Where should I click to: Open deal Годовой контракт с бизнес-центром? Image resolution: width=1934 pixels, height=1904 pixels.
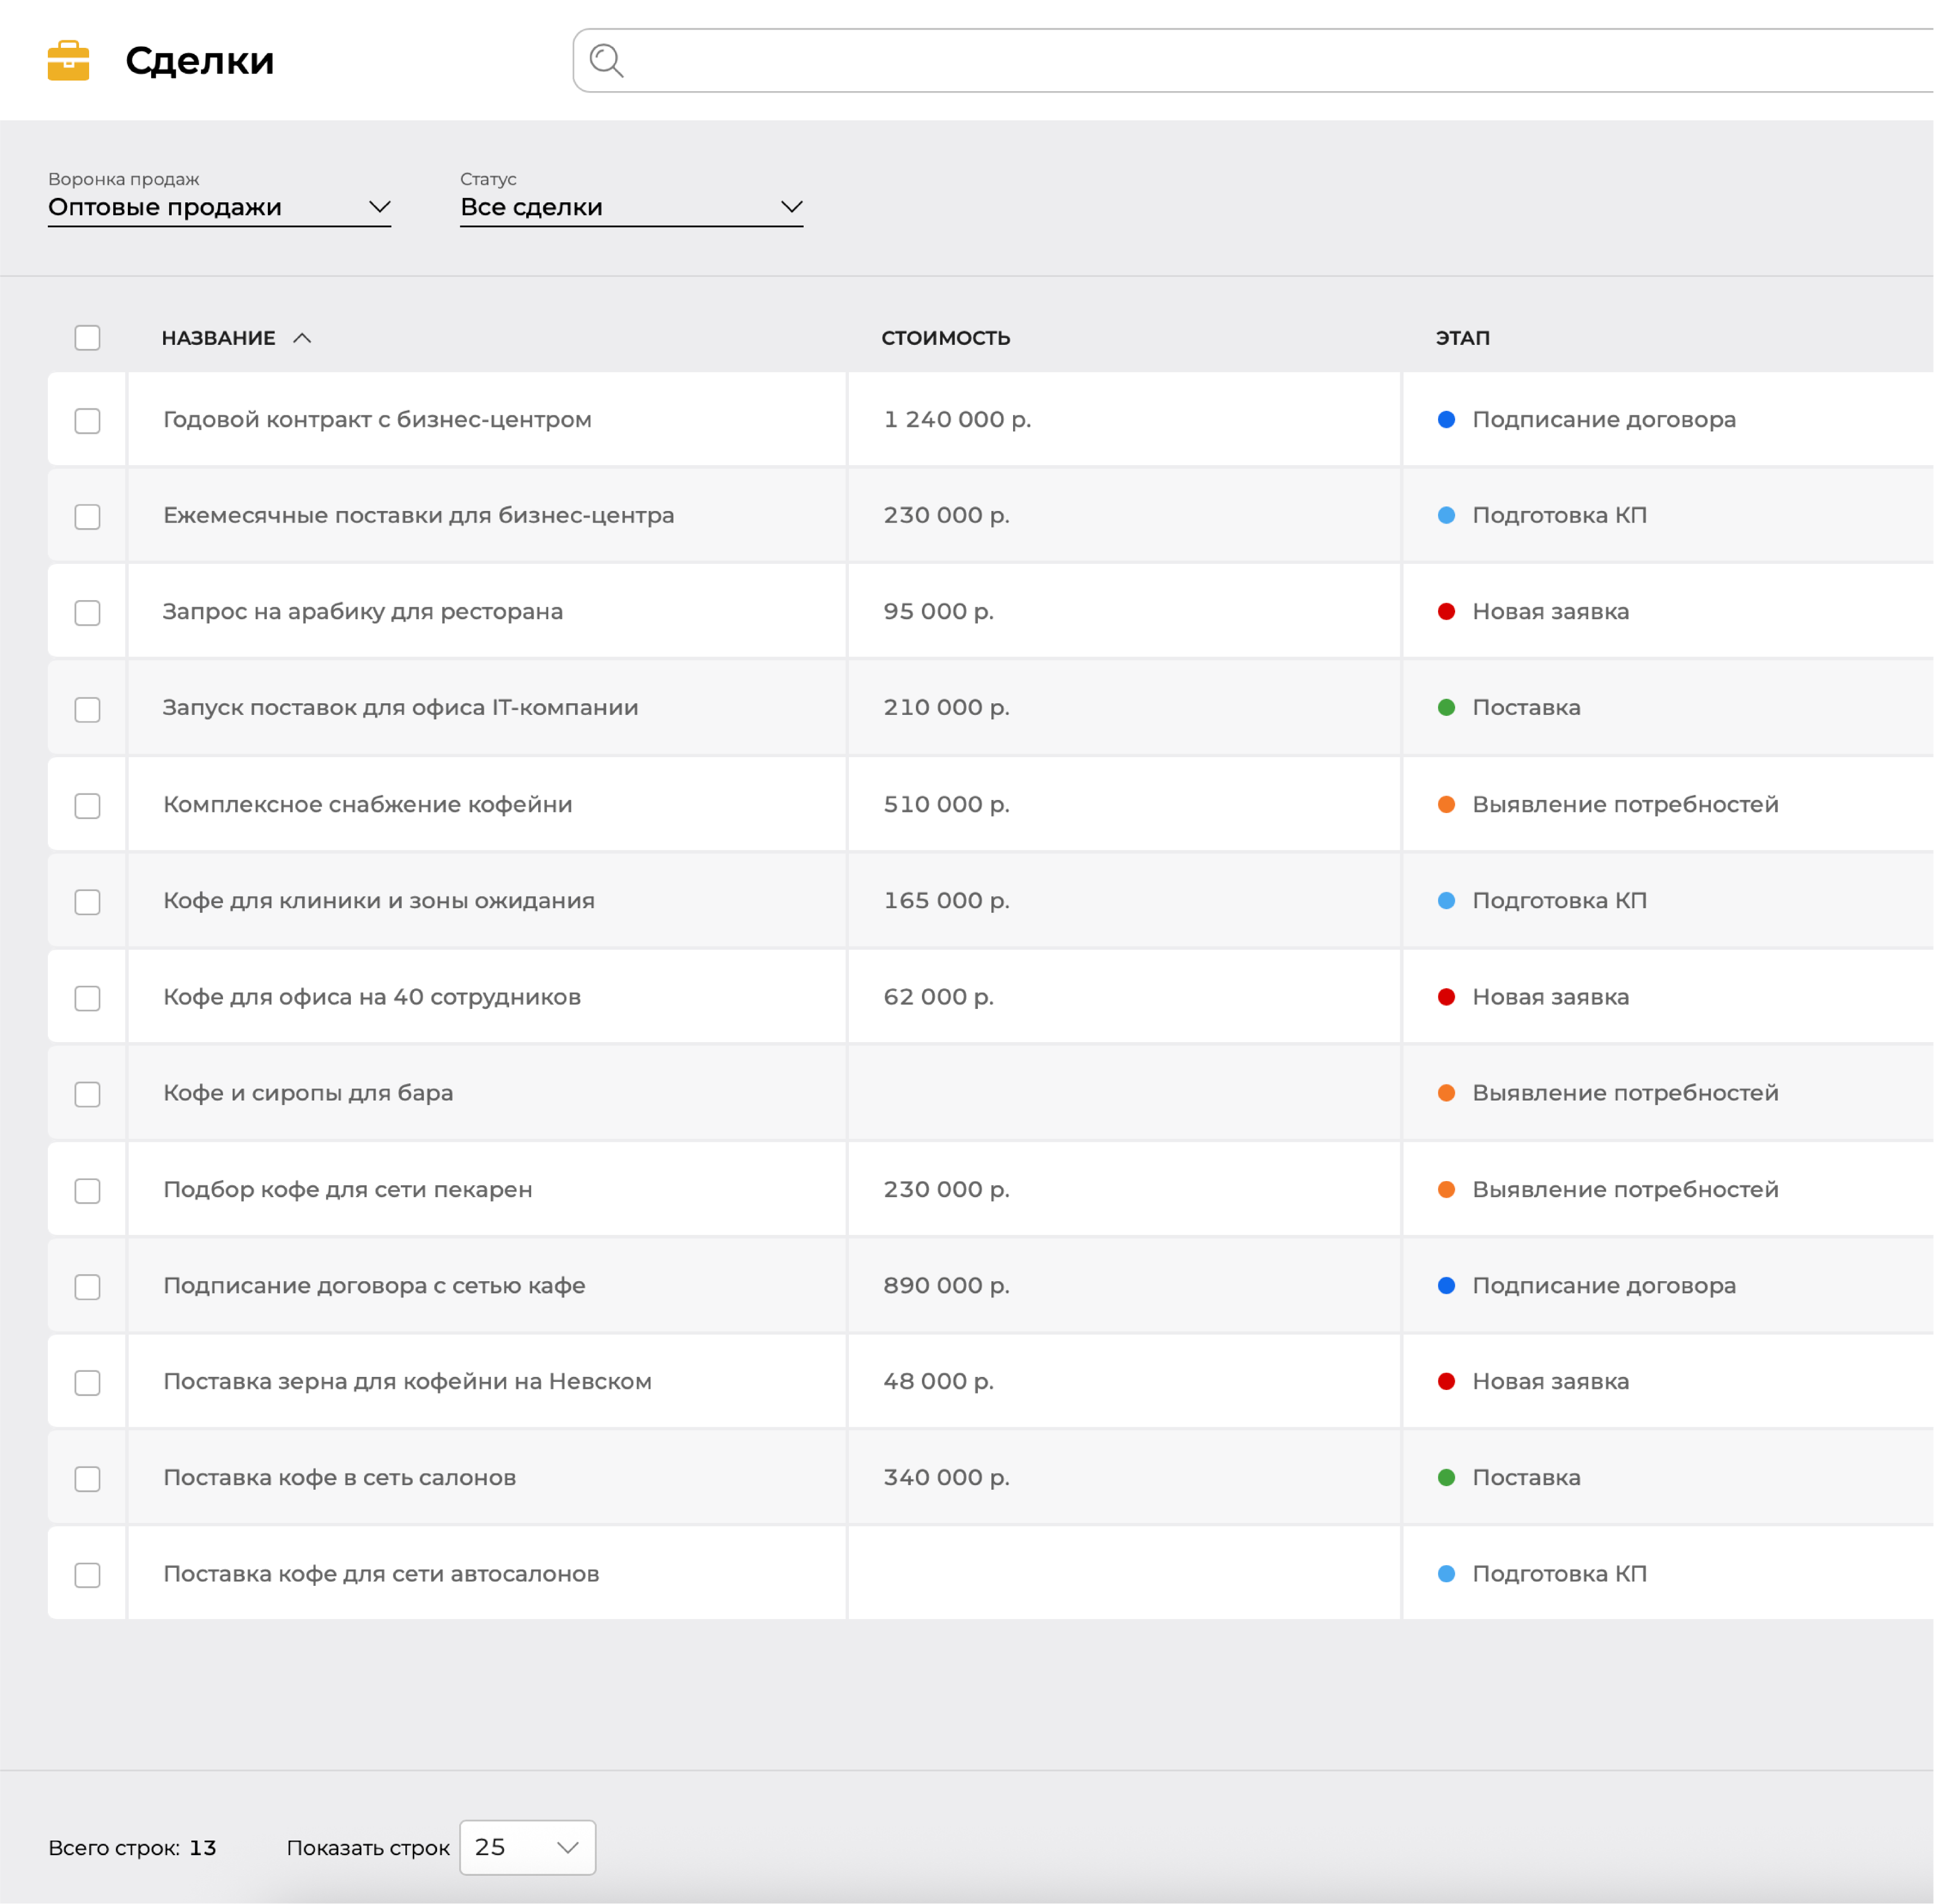(x=377, y=419)
